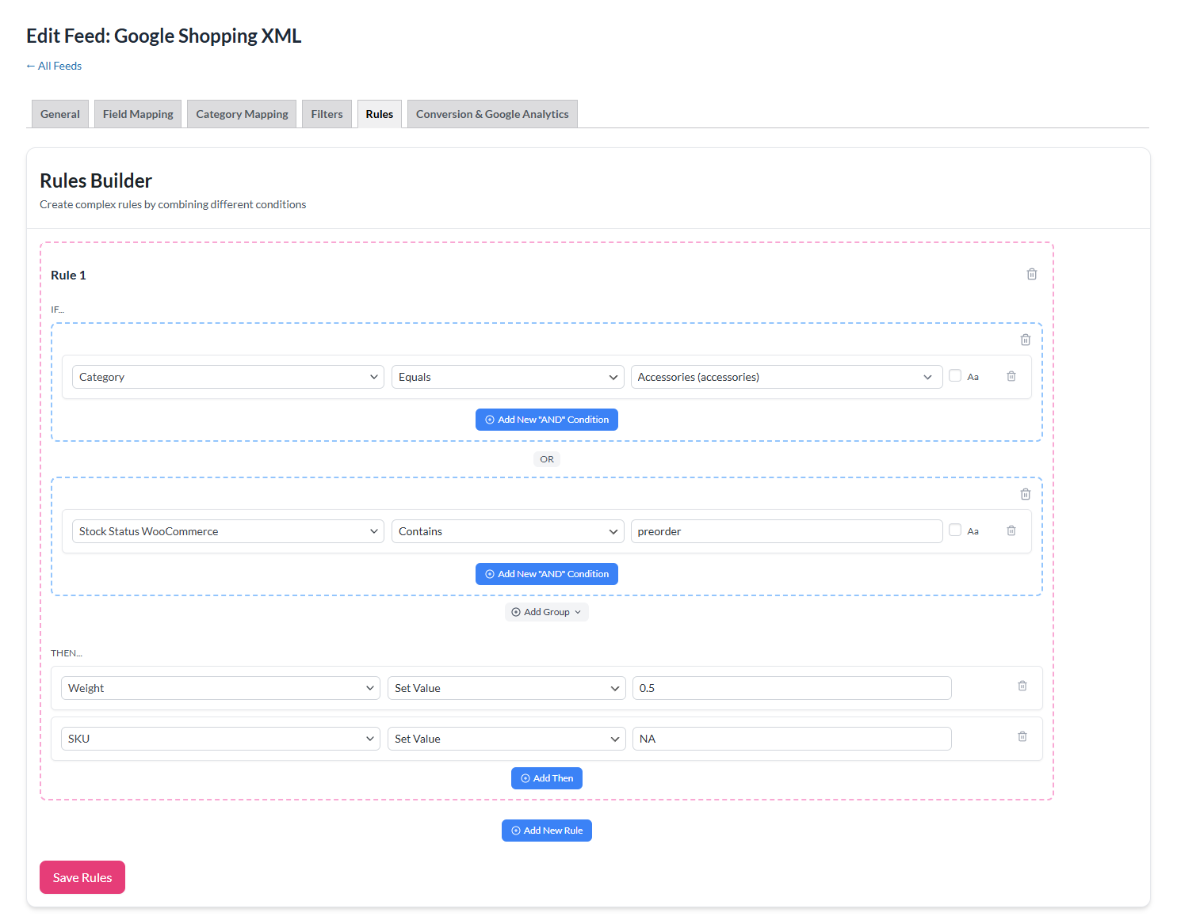The image size is (1177, 920).
Task: Switch to the Field Mapping tab
Action: [138, 114]
